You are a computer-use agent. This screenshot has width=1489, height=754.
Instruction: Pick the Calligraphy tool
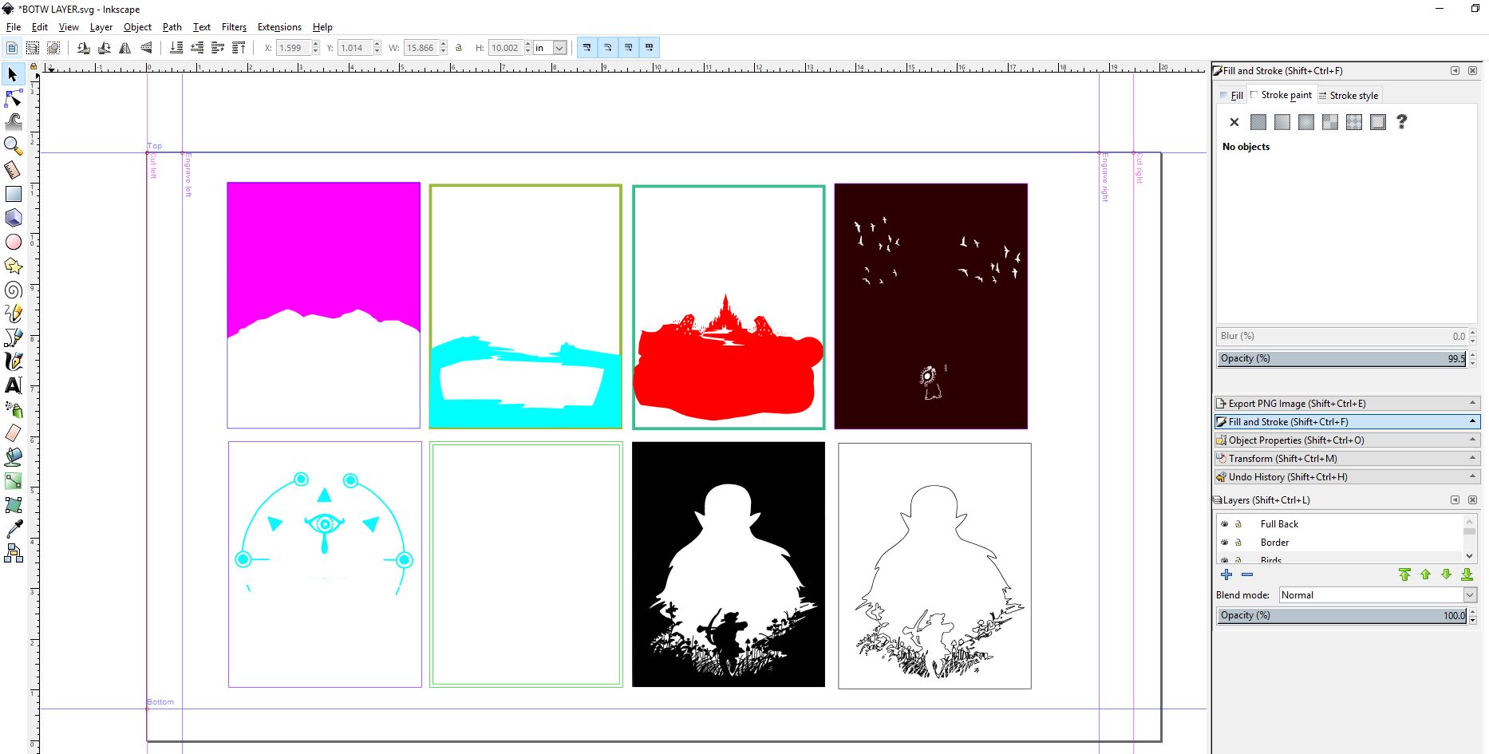click(13, 361)
